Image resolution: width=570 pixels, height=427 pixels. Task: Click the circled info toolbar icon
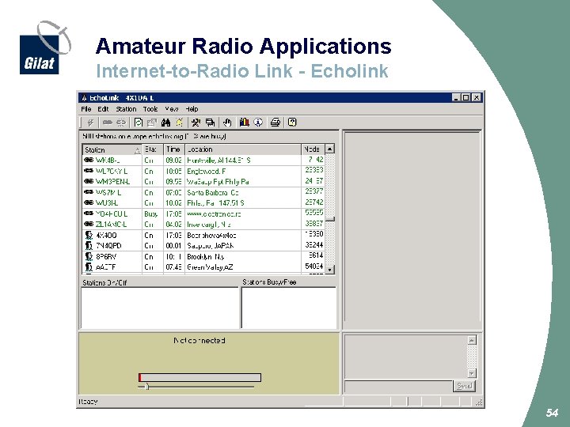pyautogui.click(x=258, y=123)
